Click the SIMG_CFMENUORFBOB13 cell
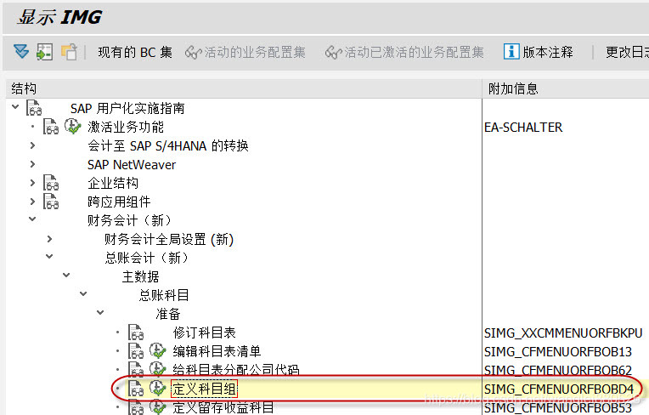This screenshot has width=649, height=415. click(x=558, y=351)
